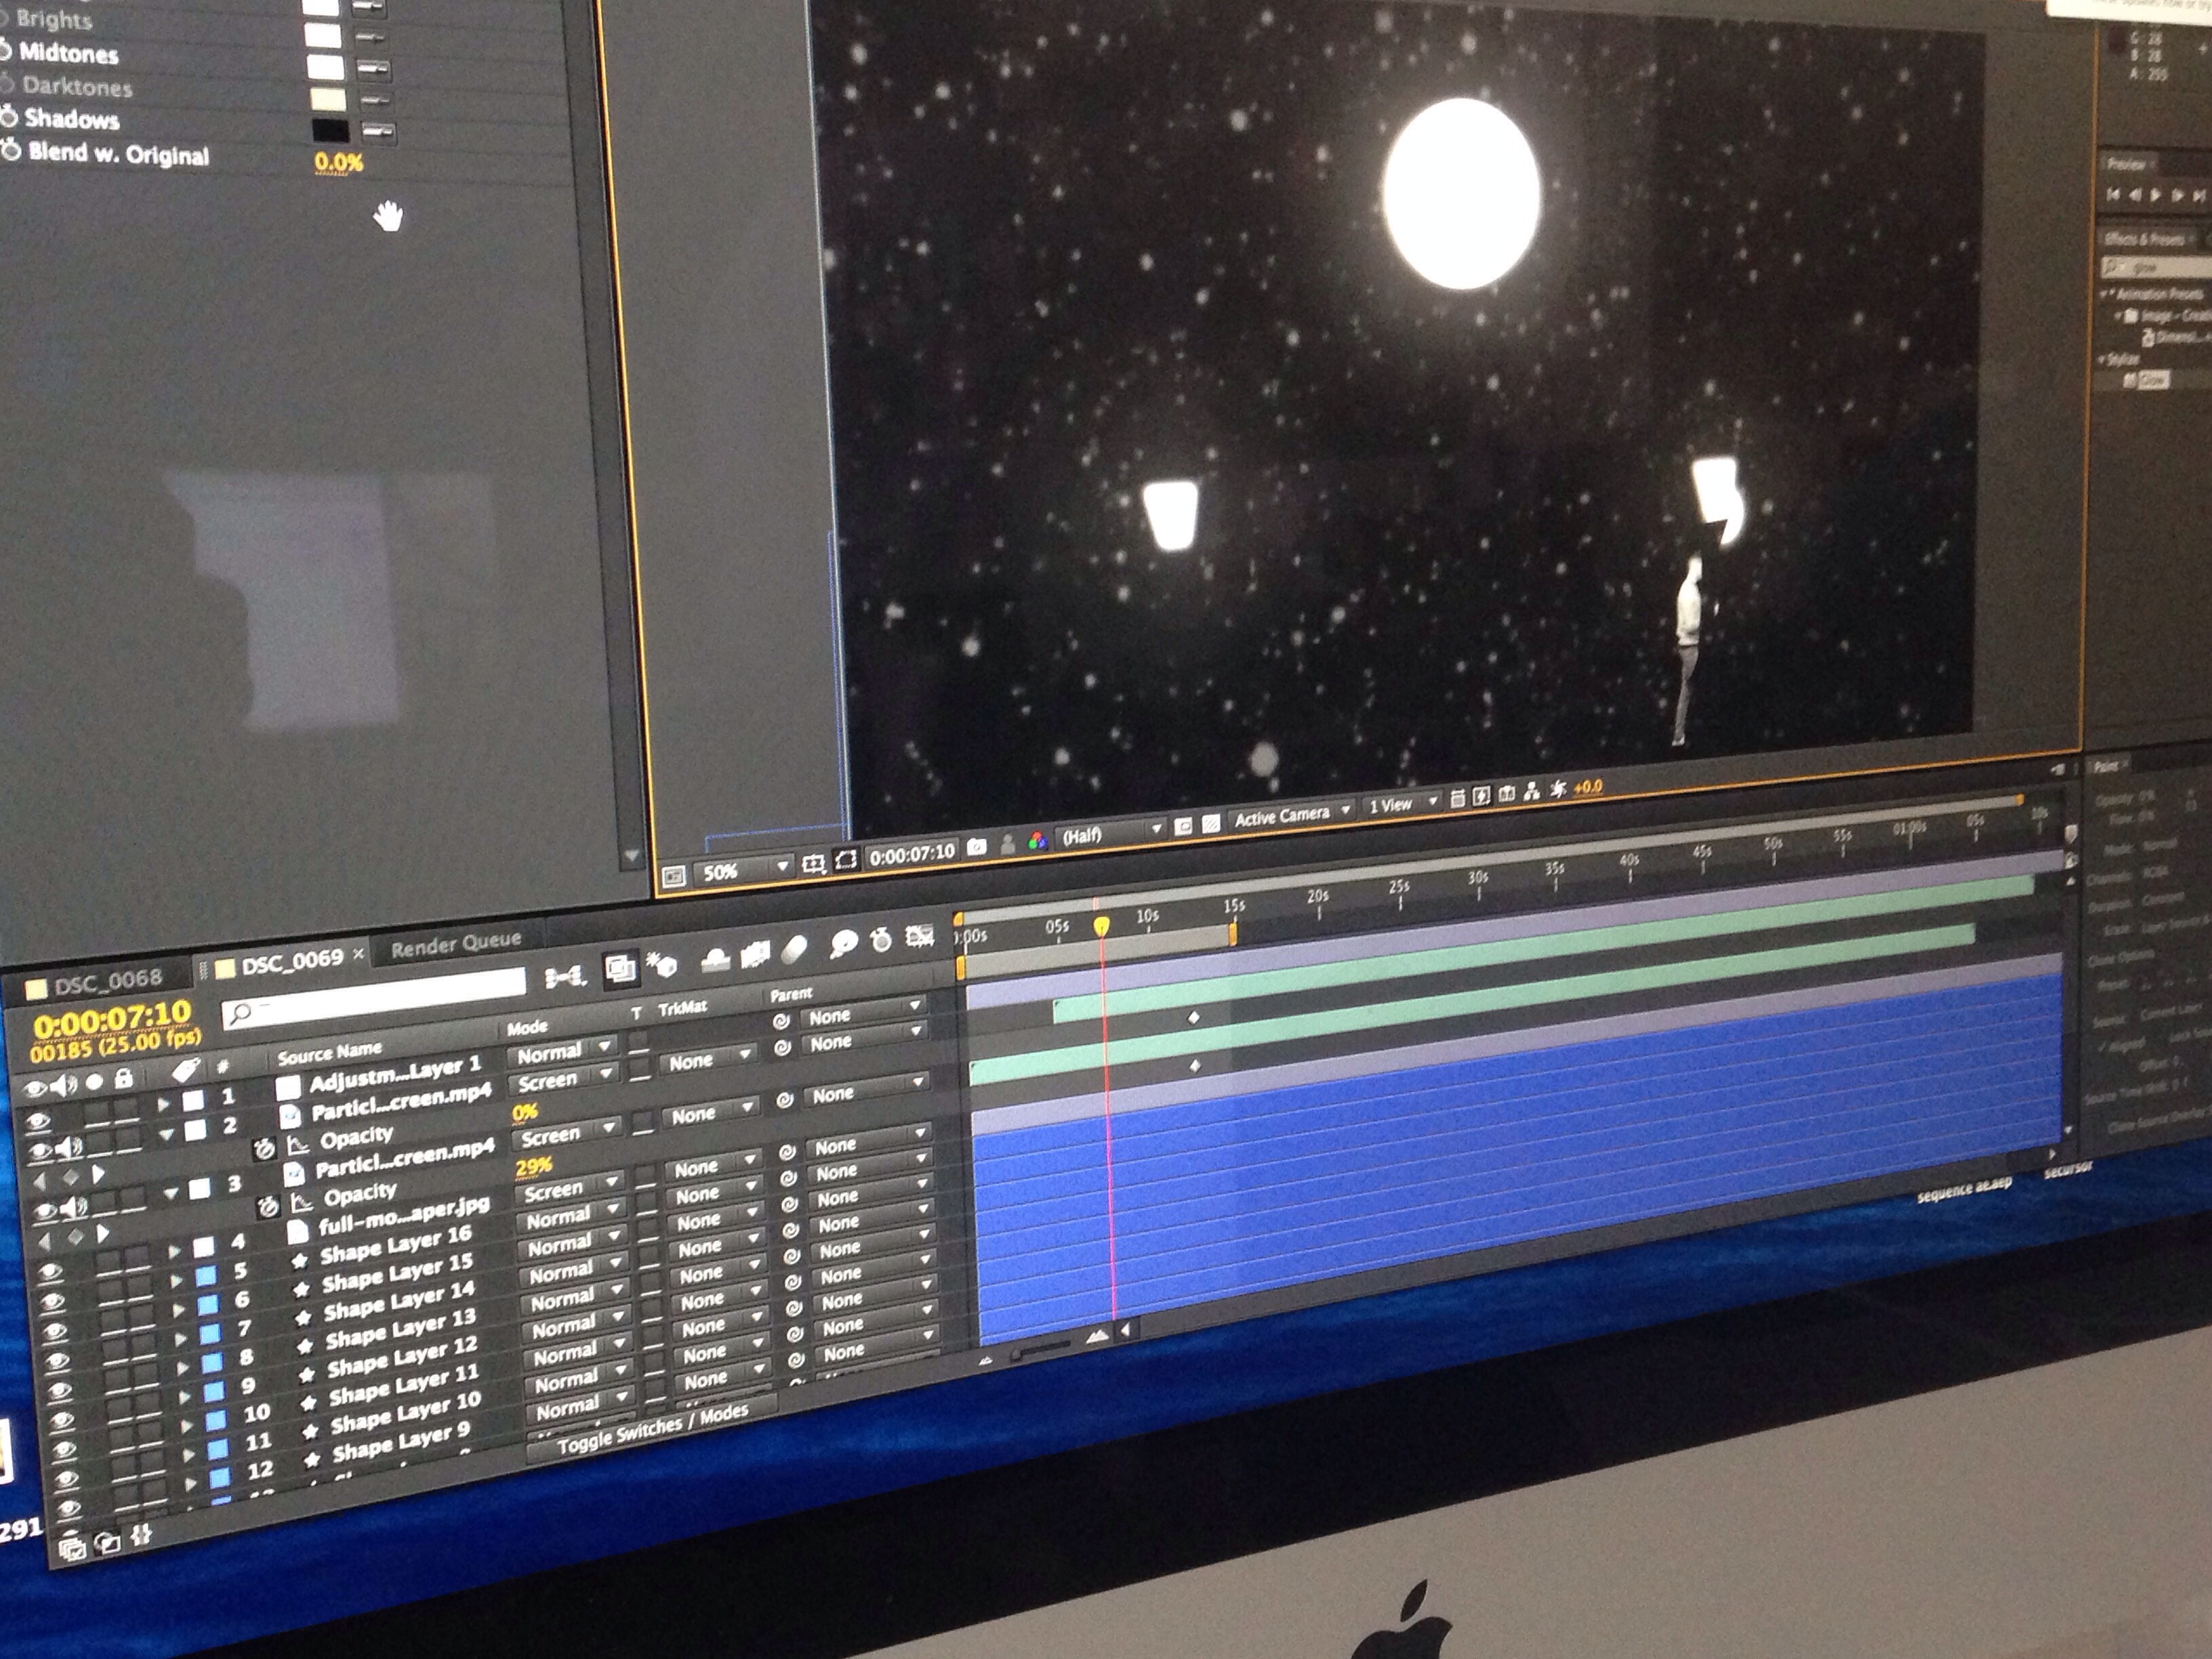Click the RGB show channel icon
The image size is (2212, 1659).
1038,841
